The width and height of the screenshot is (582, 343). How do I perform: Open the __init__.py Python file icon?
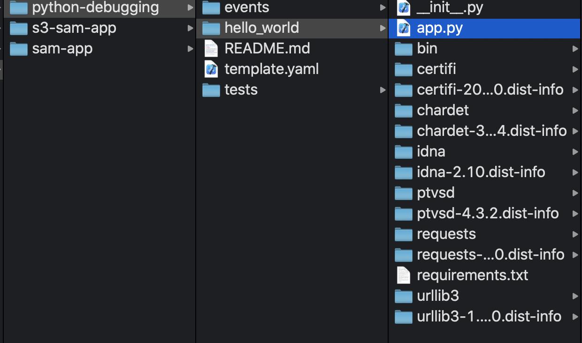tap(403, 7)
